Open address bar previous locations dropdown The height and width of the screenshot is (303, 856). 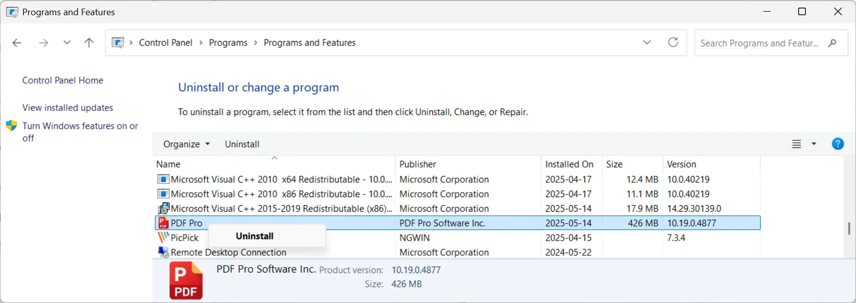[647, 43]
